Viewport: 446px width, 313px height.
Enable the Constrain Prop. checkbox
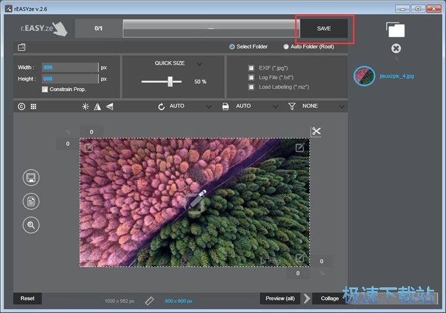pos(45,89)
